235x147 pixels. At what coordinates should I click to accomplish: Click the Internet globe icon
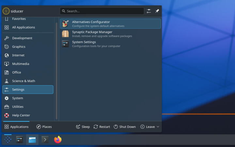(x=7, y=55)
